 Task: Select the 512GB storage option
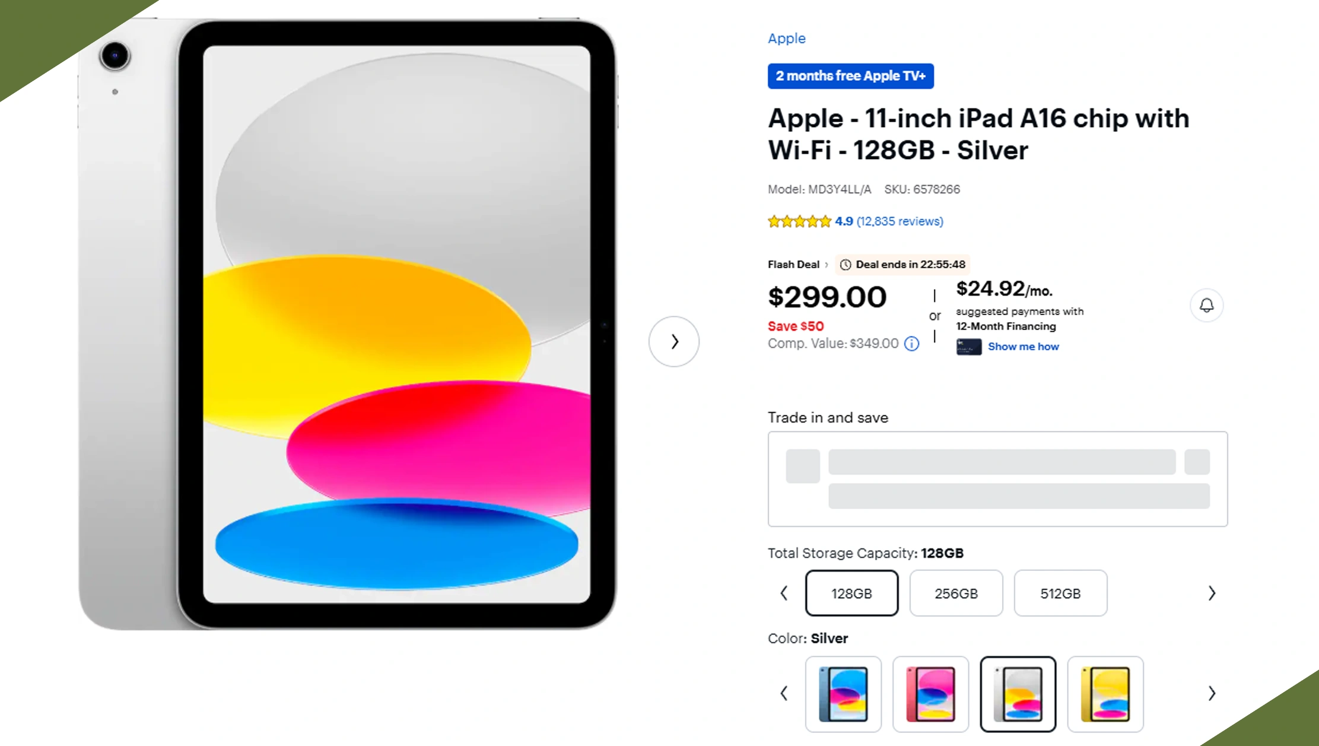point(1060,593)
